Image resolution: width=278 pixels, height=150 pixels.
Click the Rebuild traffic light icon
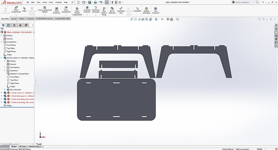point(113,2)
